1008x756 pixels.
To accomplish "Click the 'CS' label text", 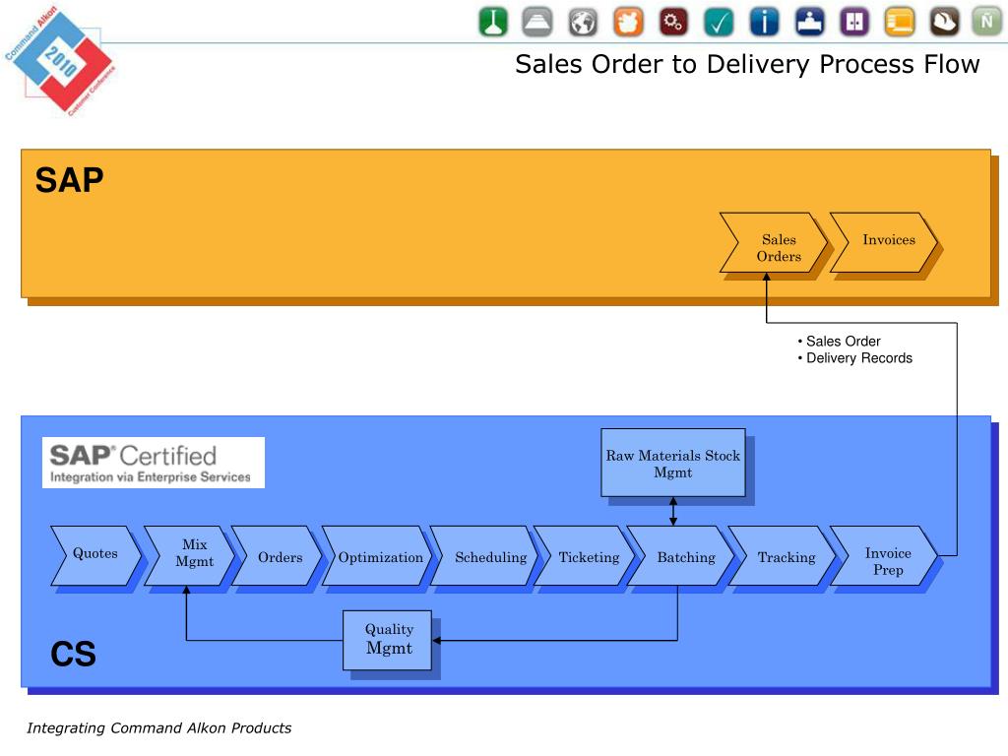I will [x=73, y=654].
